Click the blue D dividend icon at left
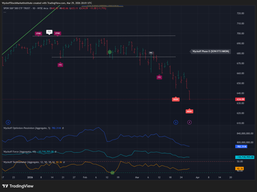Image resolution: width=257 pixels, height=192 pixels. click(x=8, y=122)
